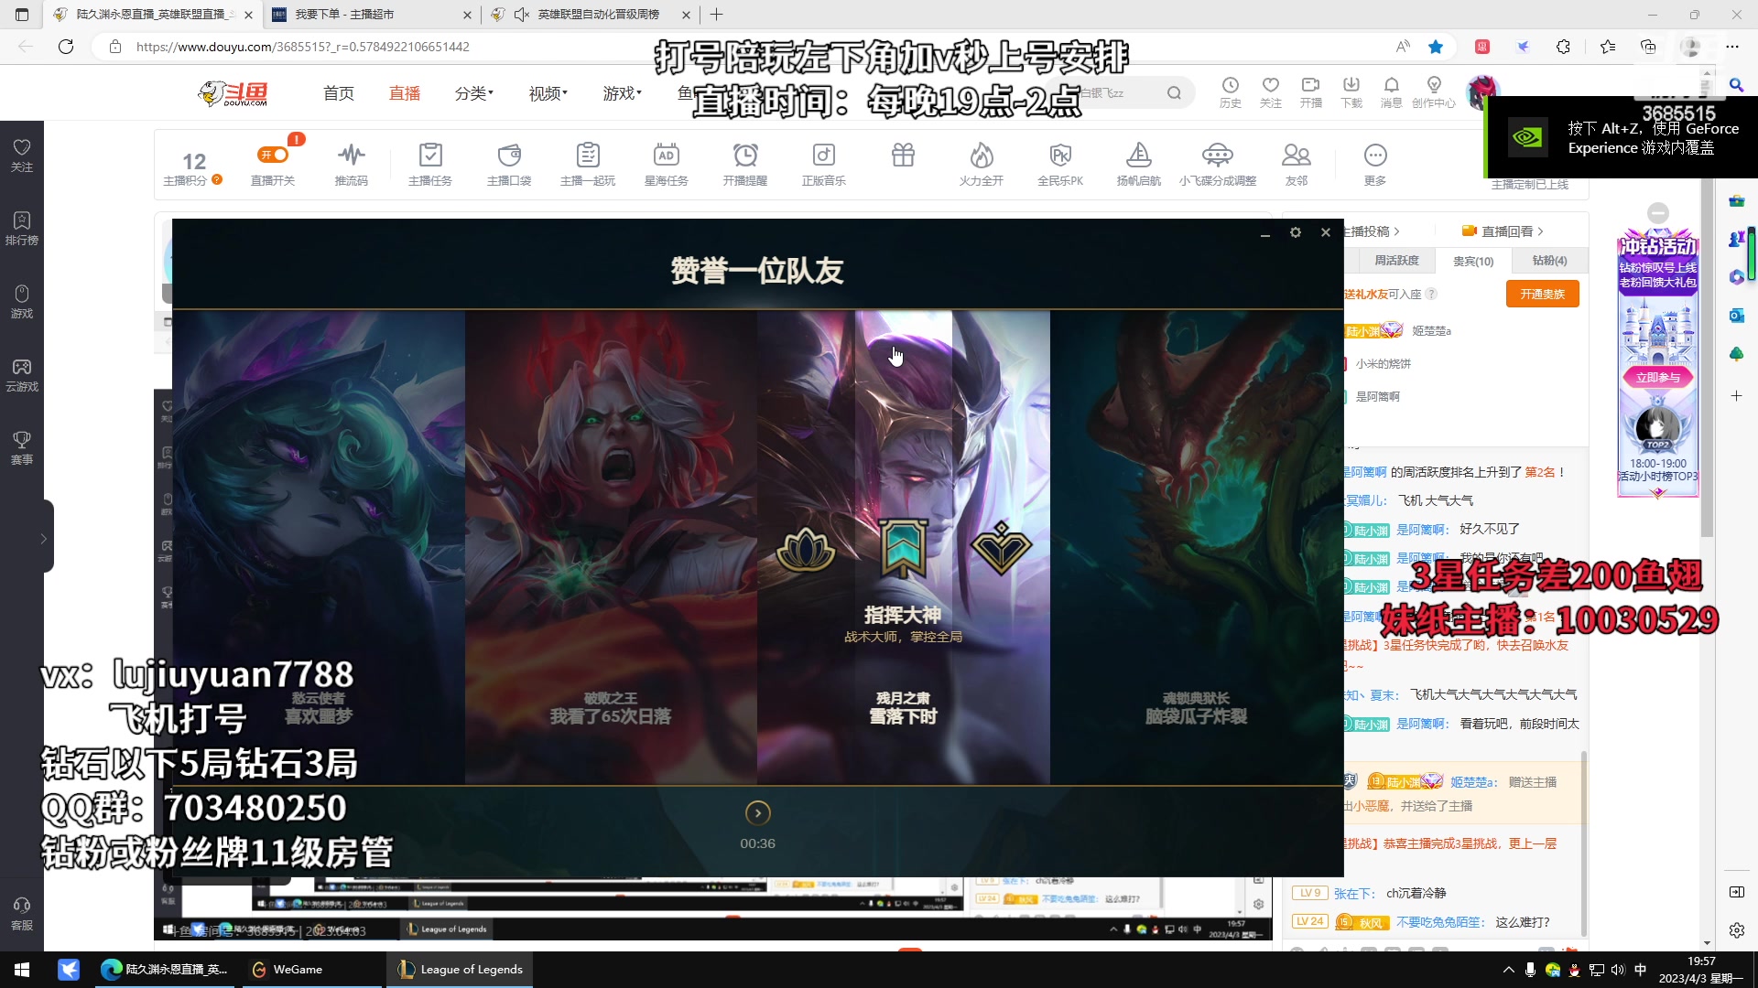1758x988 pixels.
Task: Expand the 视频 dropdown menu
Action: click(x=548, y=93)
